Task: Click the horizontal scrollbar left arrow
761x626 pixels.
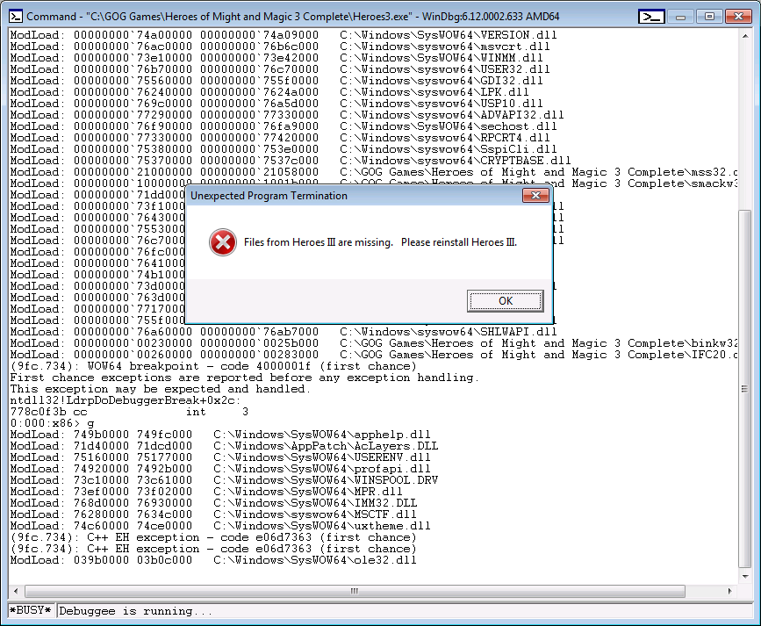Action: [16, 591]
